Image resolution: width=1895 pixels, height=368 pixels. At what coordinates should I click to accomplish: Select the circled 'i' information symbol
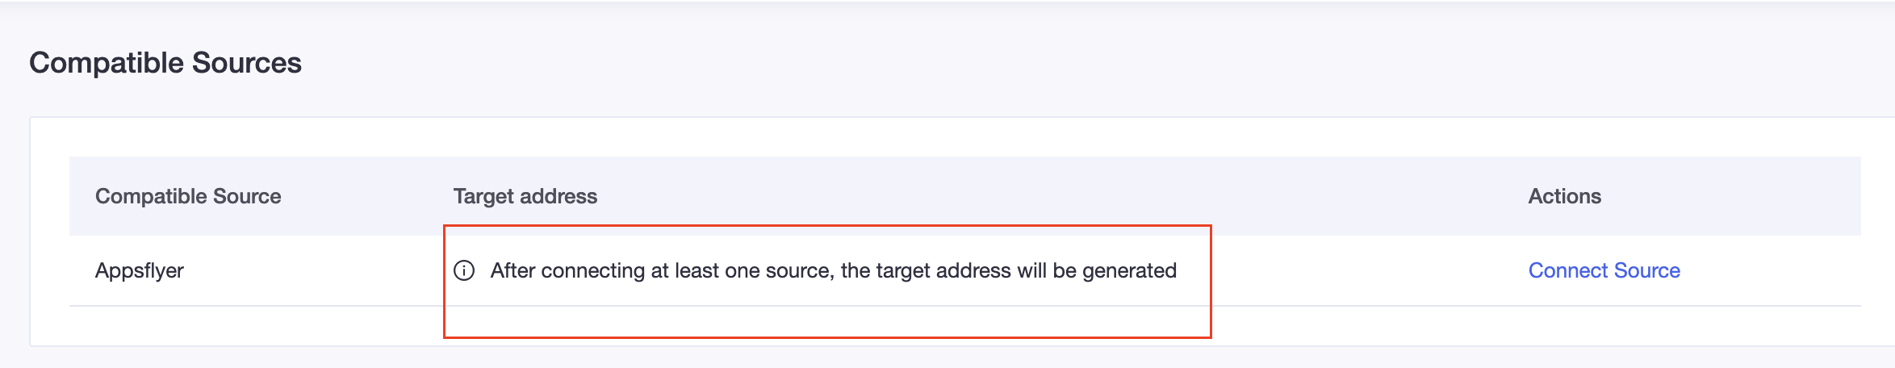[464, 270]
